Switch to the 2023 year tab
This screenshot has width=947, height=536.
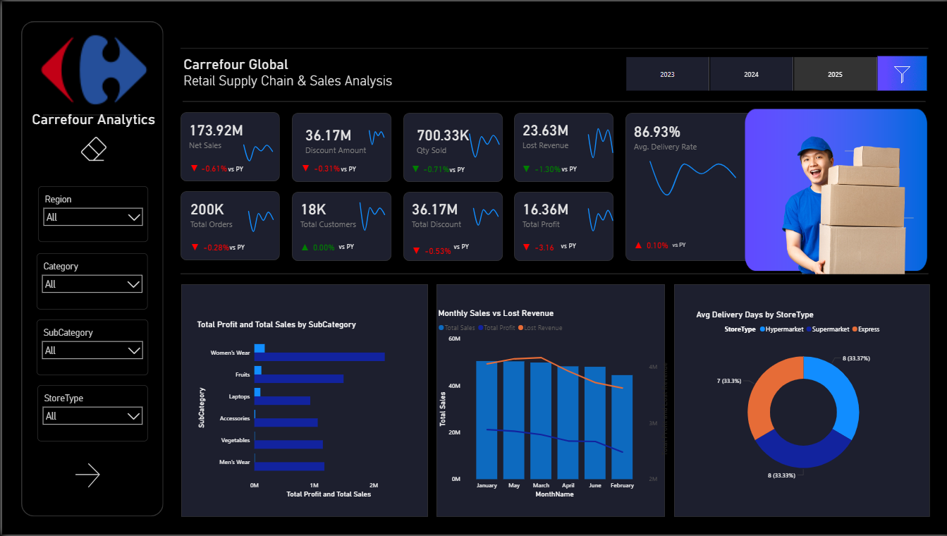click(667, 73)
